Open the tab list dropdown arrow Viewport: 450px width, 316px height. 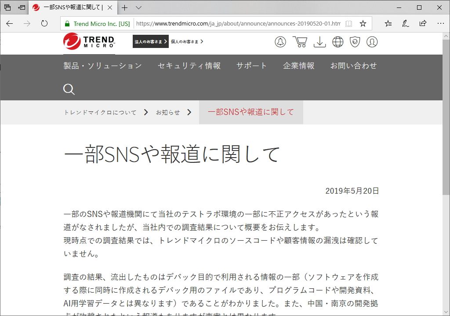[138, 7]
